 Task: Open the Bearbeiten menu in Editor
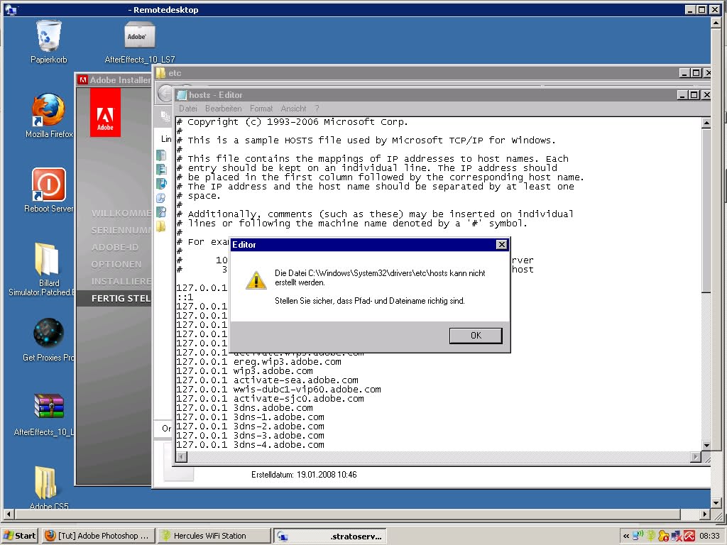223,109
